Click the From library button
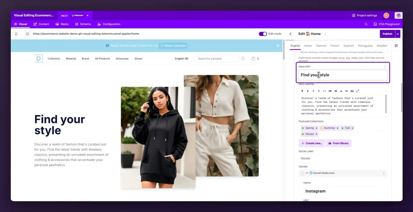This screenshot has width=413, height=212. click(x=338, y=143)
